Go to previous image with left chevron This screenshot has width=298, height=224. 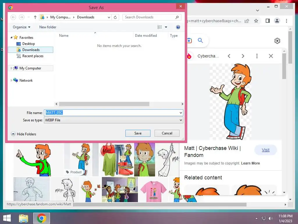tap(229, 56)
